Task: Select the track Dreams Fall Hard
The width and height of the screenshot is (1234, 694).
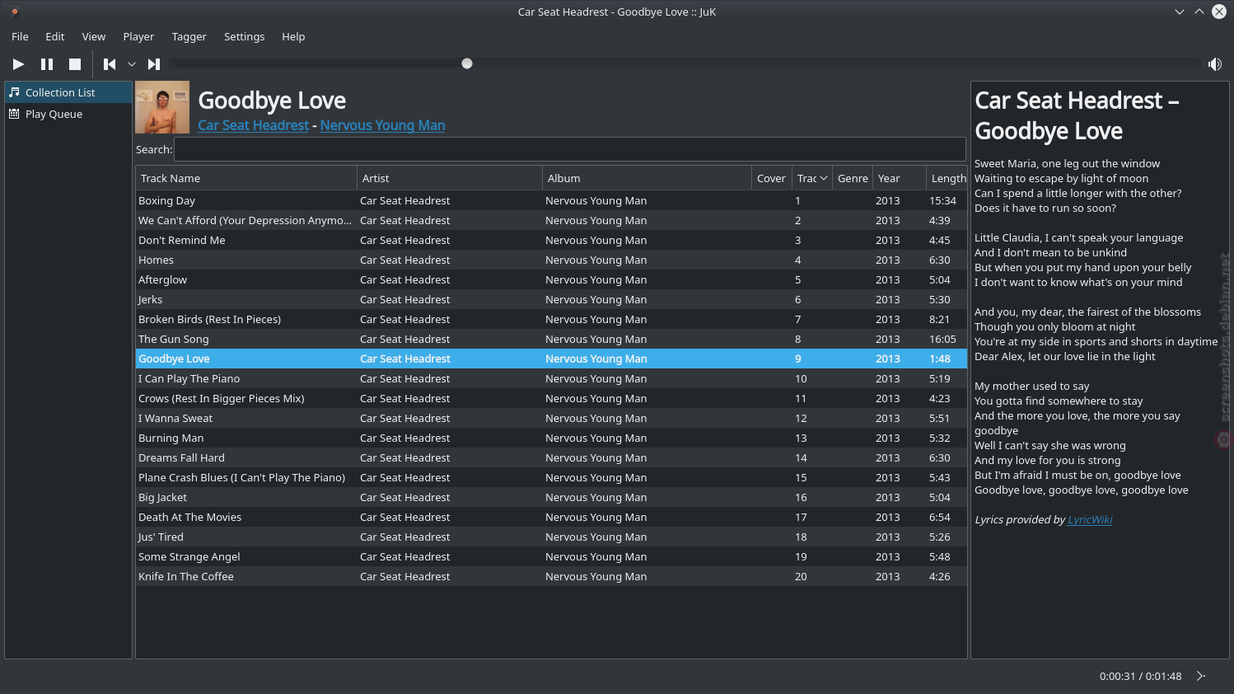Action: (x=551, y=457)
